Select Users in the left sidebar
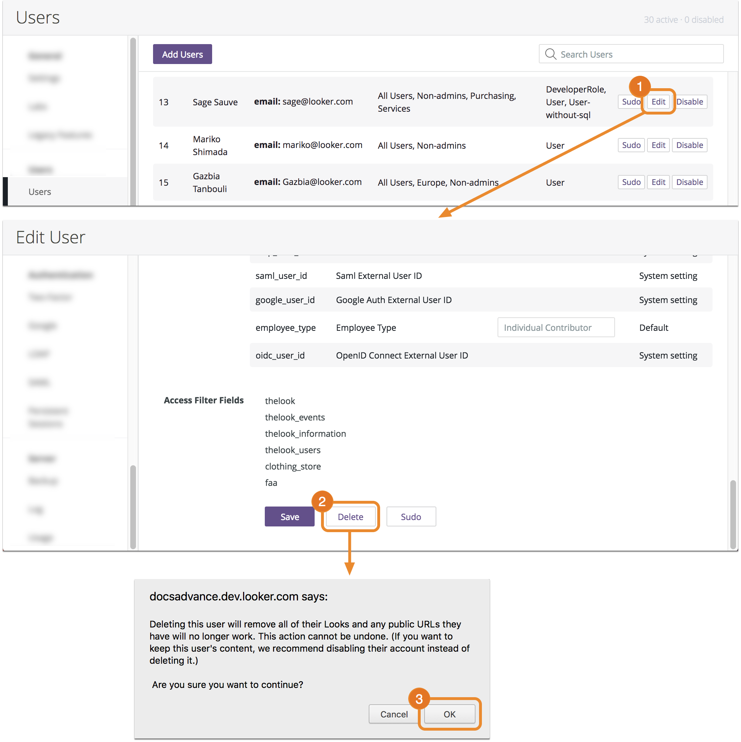The height and width of the screenshot is (742, 741). click(40, 192)
